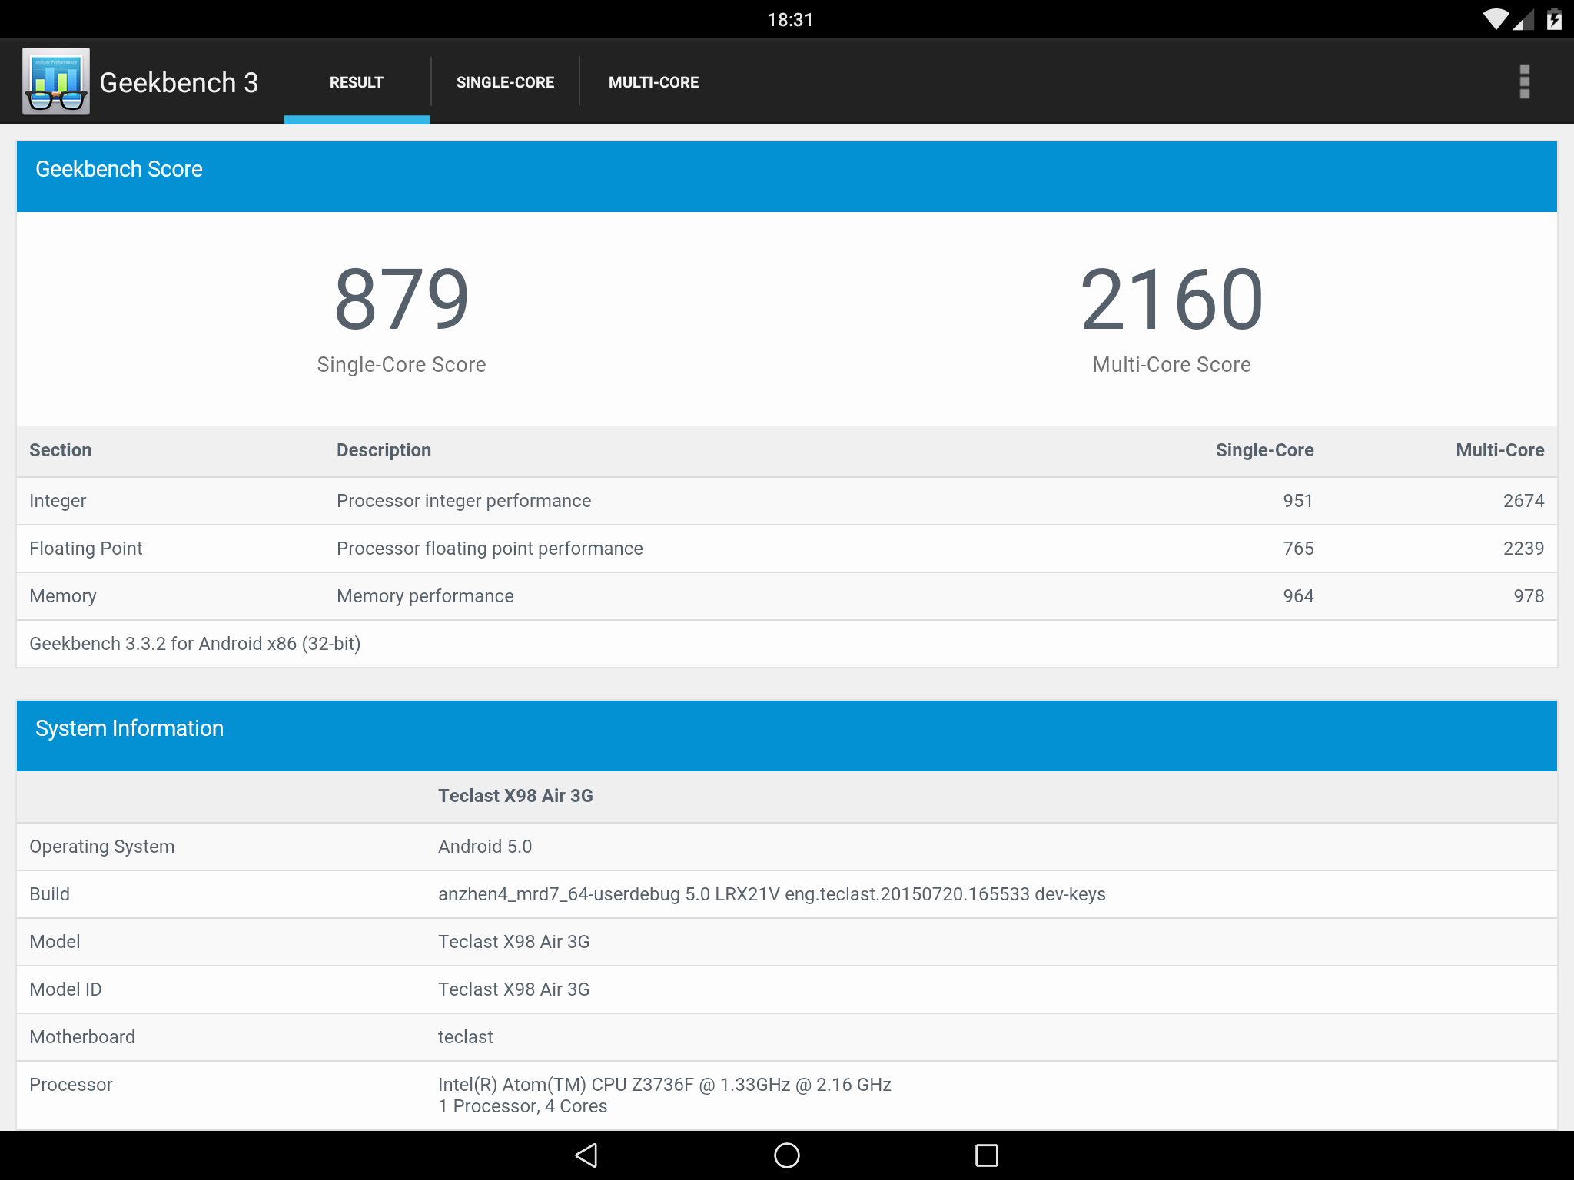Viewport: 1574px width, 1180px height.
Task: Tap Memory single-core value 964
Action: click(x=1298, y=596)
